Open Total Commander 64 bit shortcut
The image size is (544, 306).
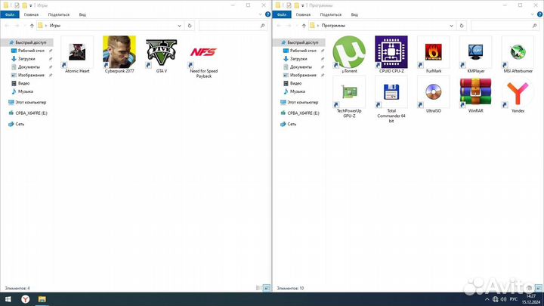[391, 100]
